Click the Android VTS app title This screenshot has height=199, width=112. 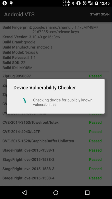(x=19, y=15)
